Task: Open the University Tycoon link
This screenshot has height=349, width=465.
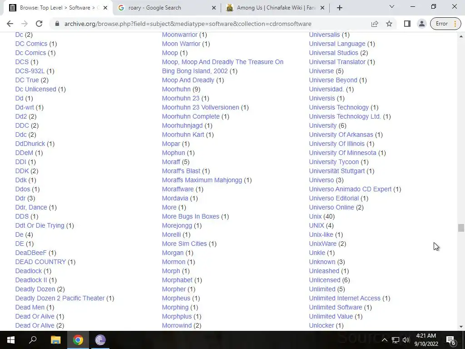Action: [x=334, y=162]
